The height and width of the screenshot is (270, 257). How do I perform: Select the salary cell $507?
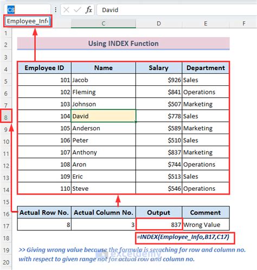point(159,104)
